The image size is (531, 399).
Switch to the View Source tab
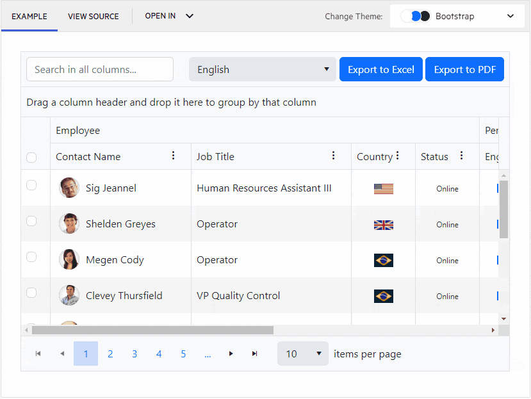(x=94, y=16)
